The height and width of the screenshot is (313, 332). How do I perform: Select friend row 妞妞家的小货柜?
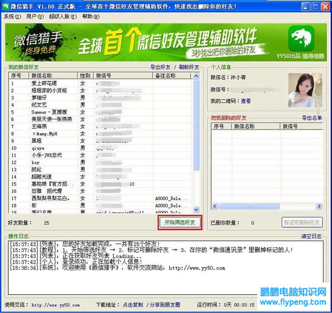(100, 90)
